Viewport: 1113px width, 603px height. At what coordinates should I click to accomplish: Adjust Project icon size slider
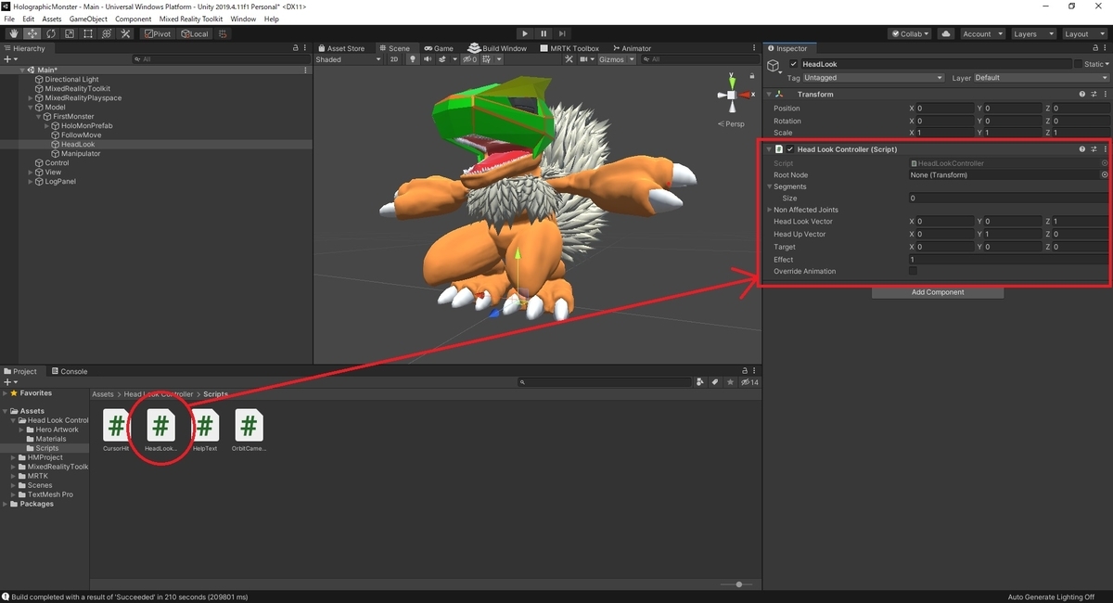click(x=738, y=584)
